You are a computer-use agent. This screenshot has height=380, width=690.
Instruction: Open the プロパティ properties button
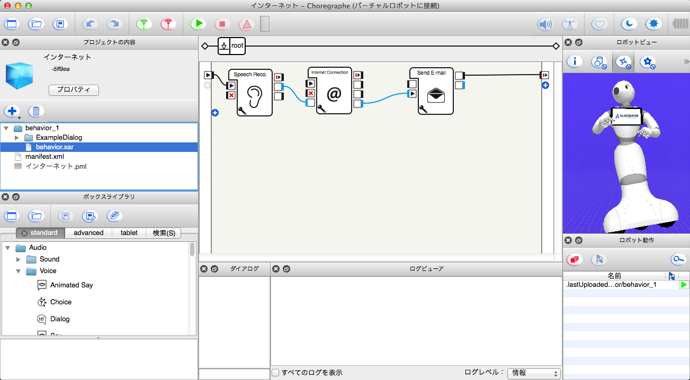pos(74,90)
